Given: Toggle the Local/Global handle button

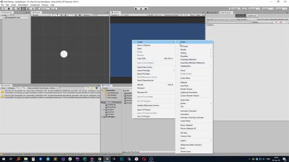Looking at the screenshot, I should tap(53, 9).
